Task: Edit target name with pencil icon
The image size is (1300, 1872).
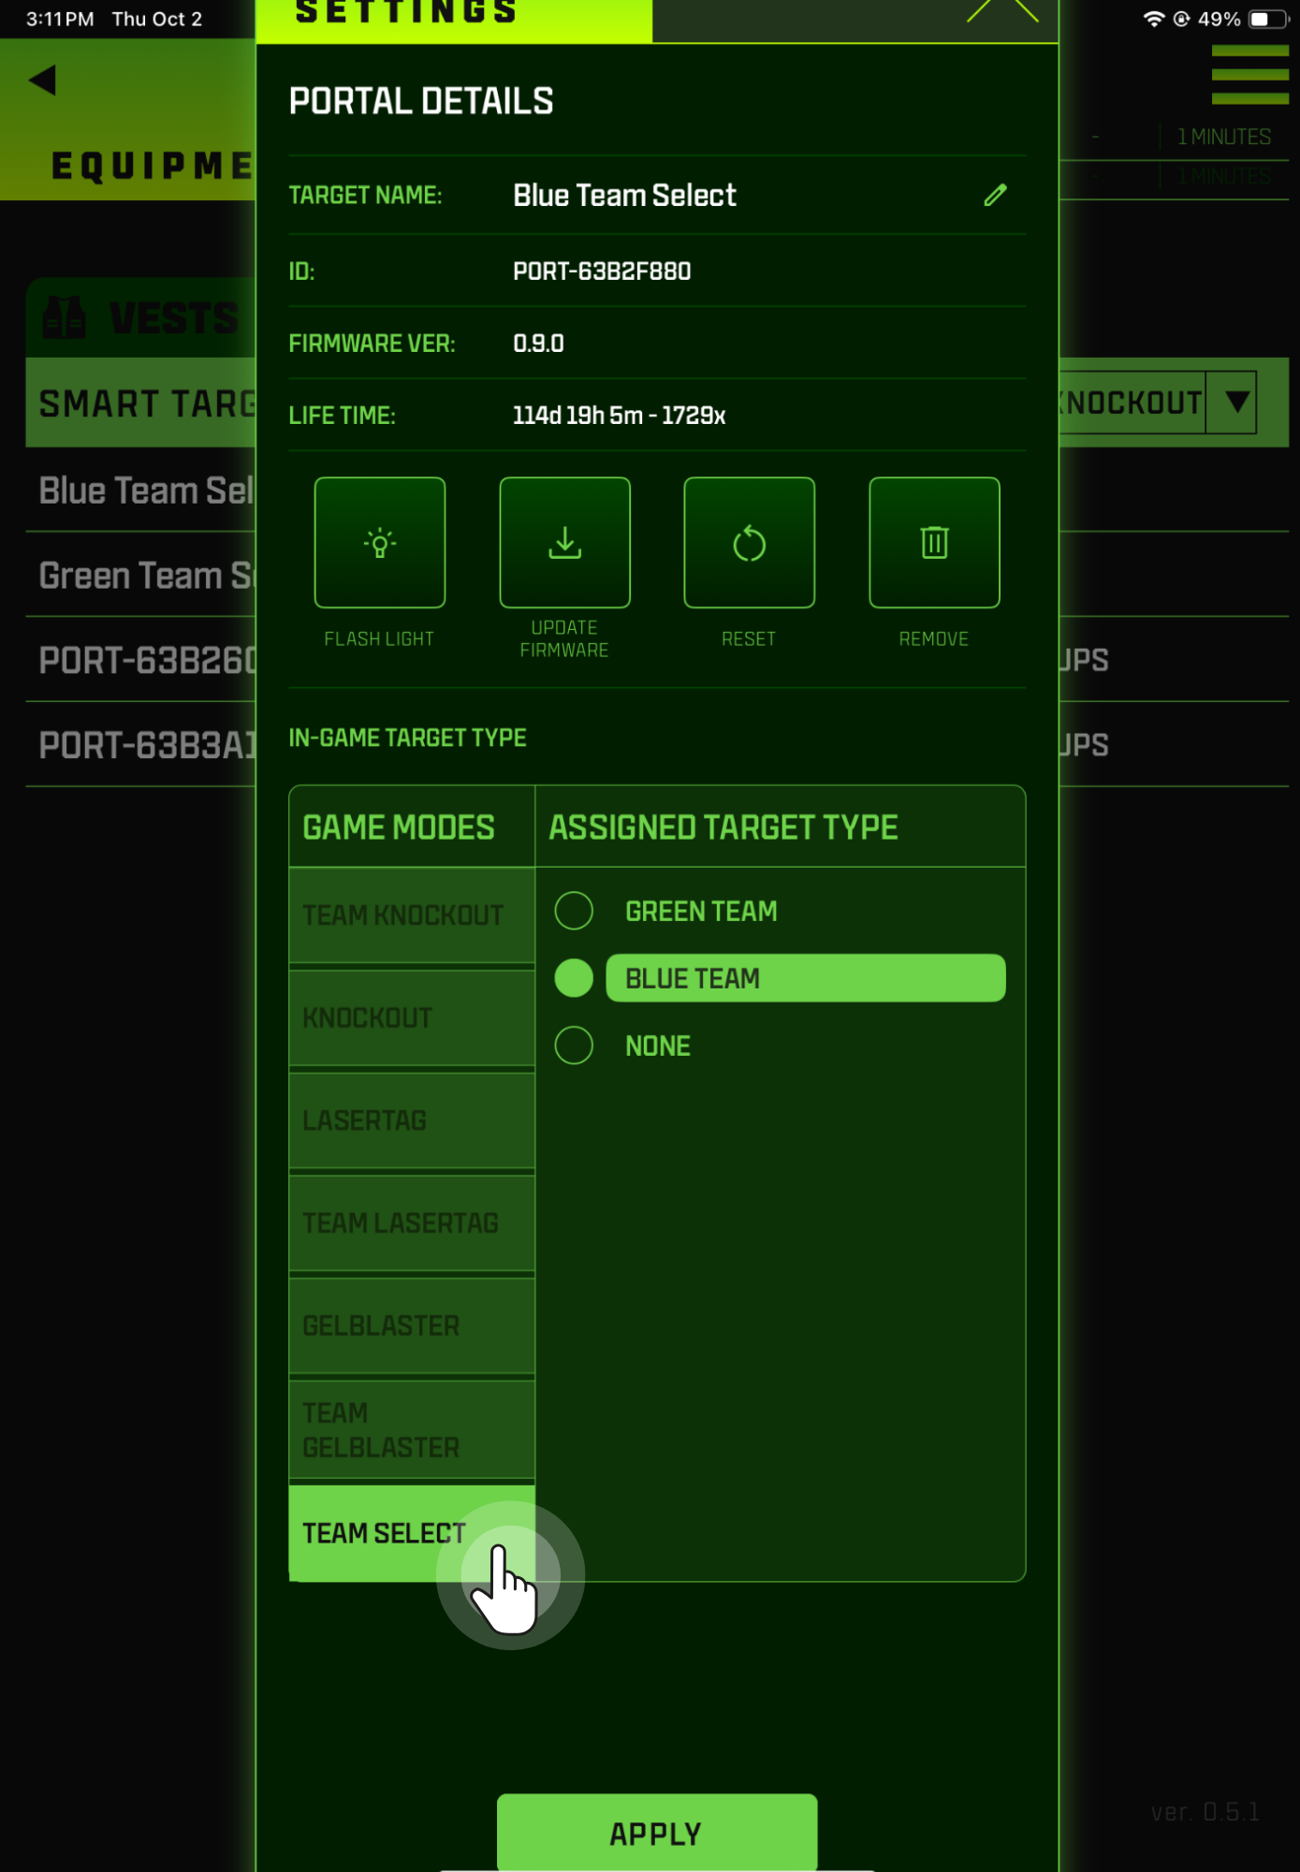Action: (995, 195)
